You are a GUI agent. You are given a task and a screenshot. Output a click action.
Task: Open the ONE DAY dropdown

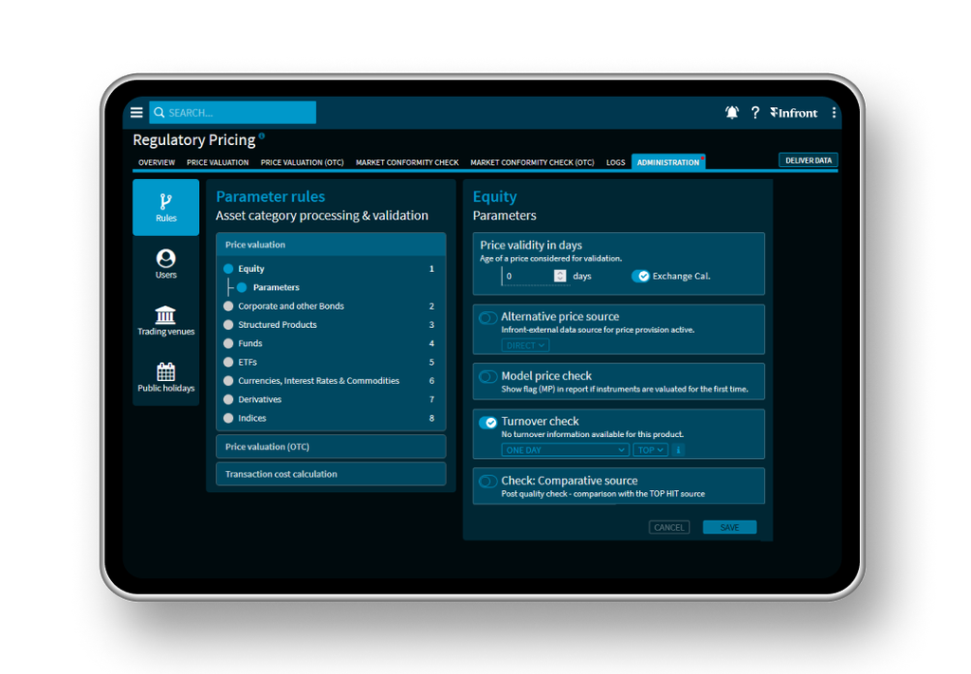click(x=565, y=449)
